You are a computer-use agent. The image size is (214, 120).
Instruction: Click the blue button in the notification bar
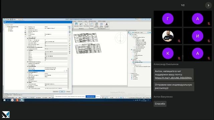coord(90,96)
